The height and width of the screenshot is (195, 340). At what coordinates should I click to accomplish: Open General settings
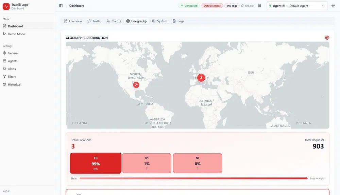27,53
